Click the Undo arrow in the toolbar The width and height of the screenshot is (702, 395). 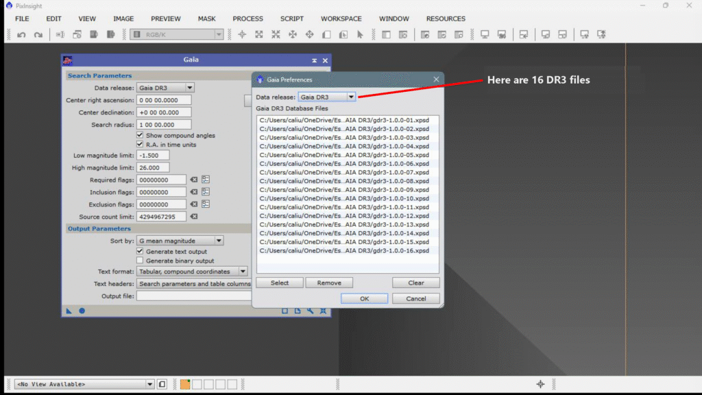(x=21, y=34)
